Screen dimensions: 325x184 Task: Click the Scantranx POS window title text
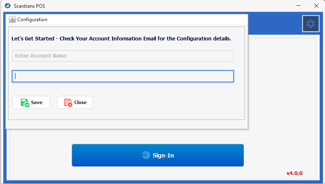click(x=29, y=6)
